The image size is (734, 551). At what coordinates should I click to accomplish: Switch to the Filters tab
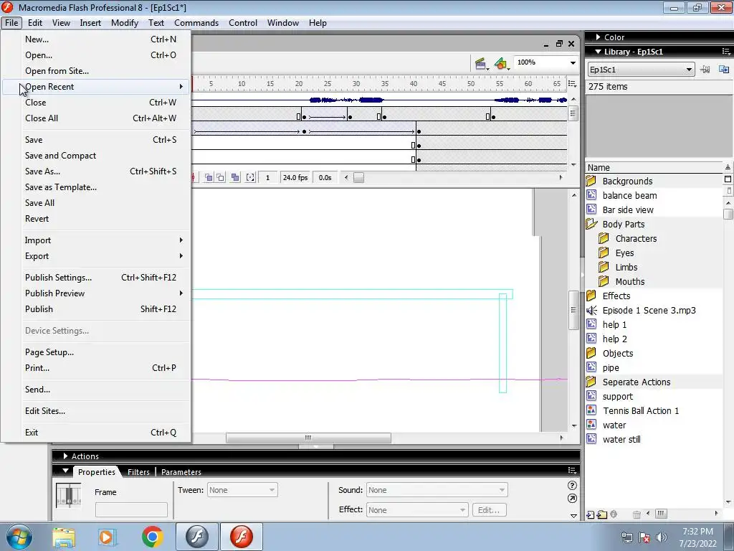(x=138, y=472)
